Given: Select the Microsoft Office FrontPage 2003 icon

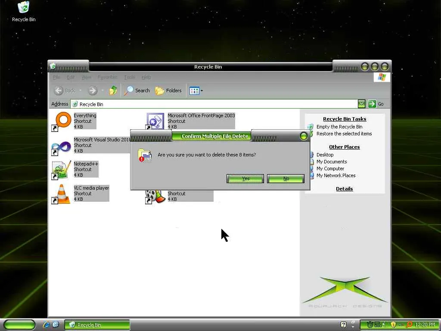Looking at the screenshot, I should pos(155,121).
